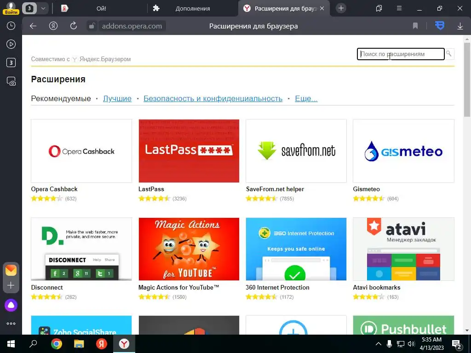Viewport: 471px width, 353px height.
Task: Open Gismeteo extension thumbnail
Action: (403, 151)
